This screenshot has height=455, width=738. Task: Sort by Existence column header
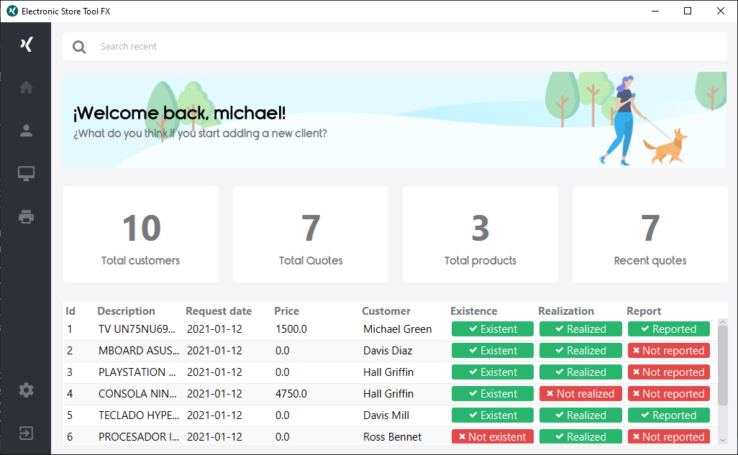point(473,311)
